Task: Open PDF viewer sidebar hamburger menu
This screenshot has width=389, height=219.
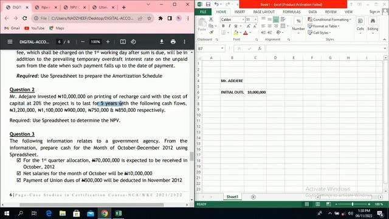Action: click(x=10, y=42)
